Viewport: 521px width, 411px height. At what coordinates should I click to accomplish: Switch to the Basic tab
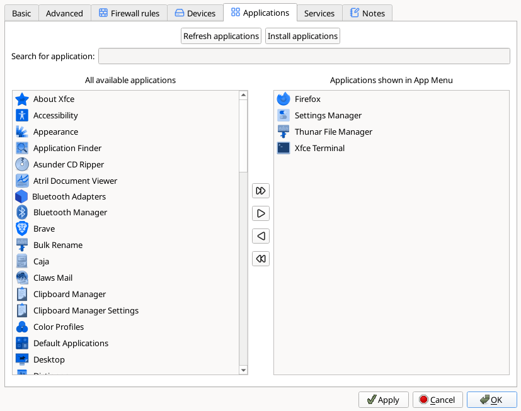[x=21, y=13]
